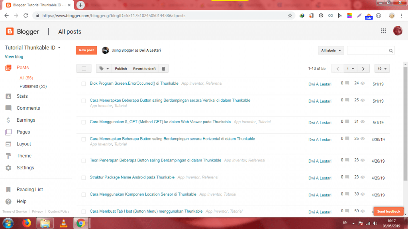Open VLC media player from taskbar

tap(63, 223)
